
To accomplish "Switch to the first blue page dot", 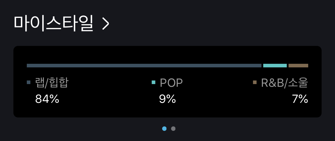I will point(164,128).
